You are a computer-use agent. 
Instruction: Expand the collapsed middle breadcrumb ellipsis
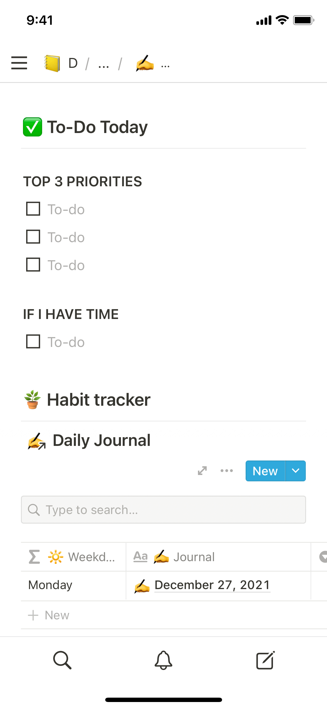(104, 65)
